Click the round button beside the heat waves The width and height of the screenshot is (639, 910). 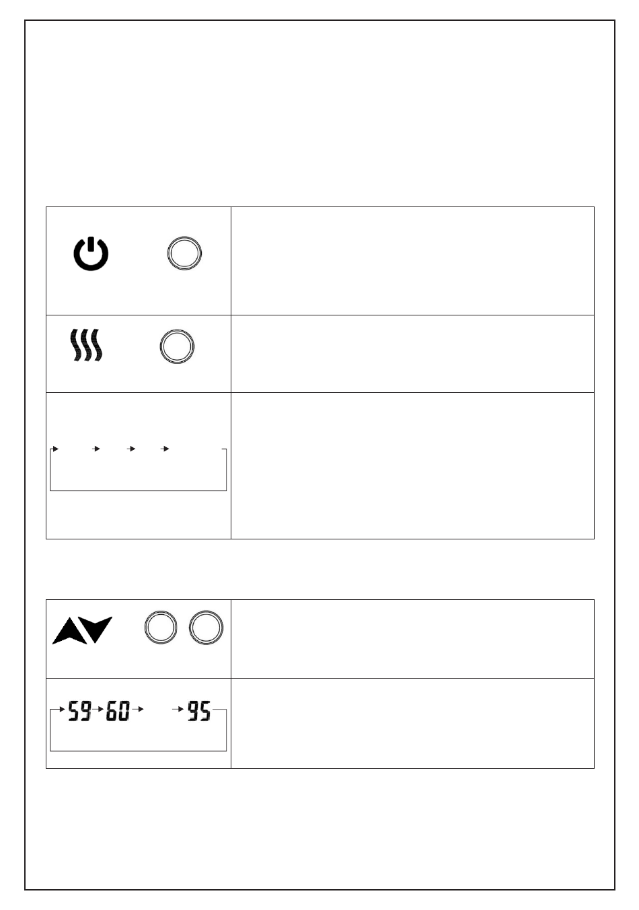pyautogui.click(x=177, y=347)
